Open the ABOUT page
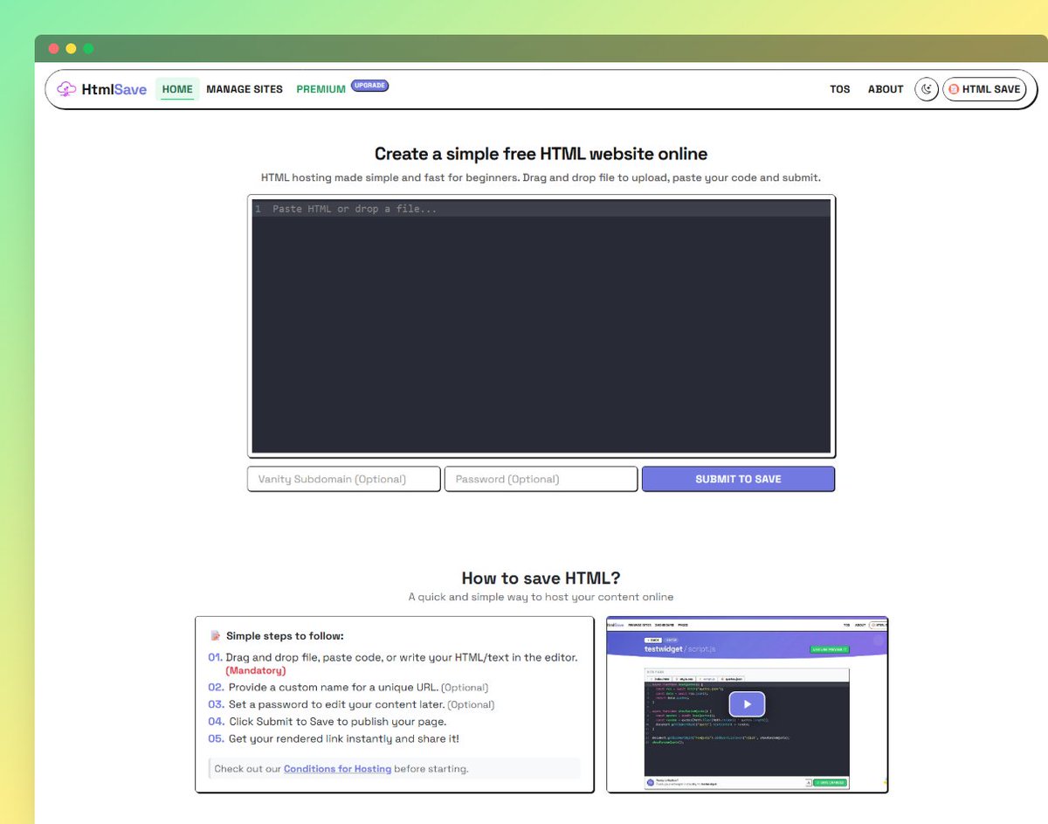1048x824 pixels. pos(886,88)
